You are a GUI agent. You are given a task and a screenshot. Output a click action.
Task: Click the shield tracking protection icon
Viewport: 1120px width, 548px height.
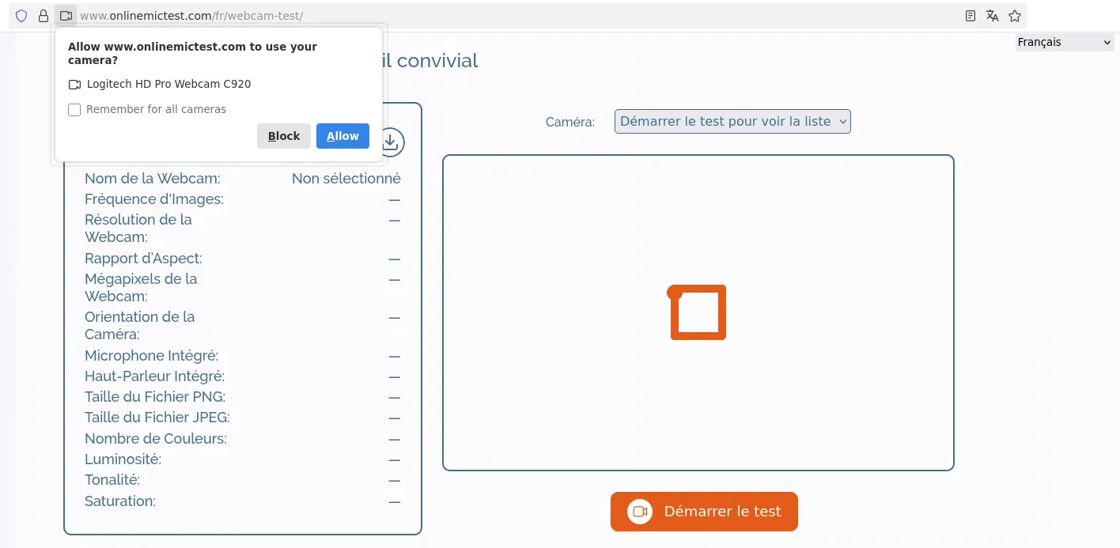[21, 16]
